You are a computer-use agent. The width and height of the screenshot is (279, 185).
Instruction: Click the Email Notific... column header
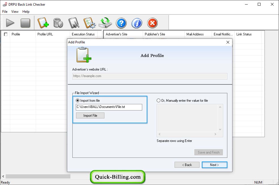click(x=223, y=34)
